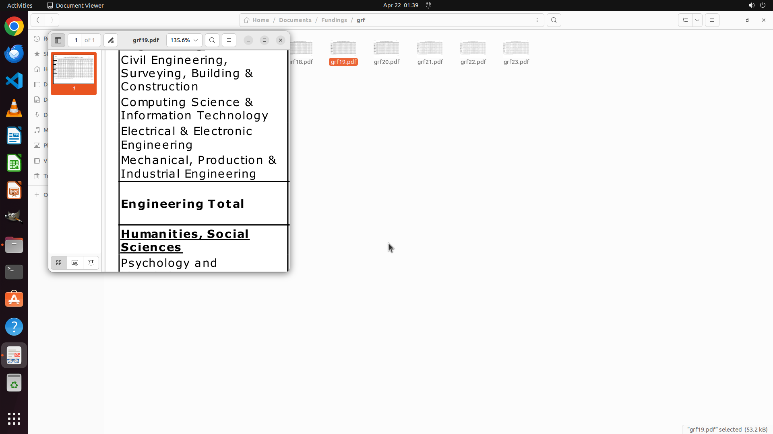
Task: Expand the view options dropdown arrow
Action: point(697,20)
